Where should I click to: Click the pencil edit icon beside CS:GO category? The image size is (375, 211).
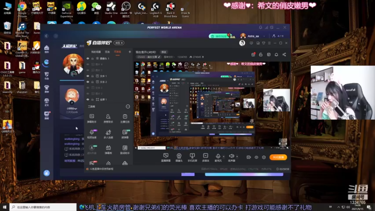click(x=159, y=57)
